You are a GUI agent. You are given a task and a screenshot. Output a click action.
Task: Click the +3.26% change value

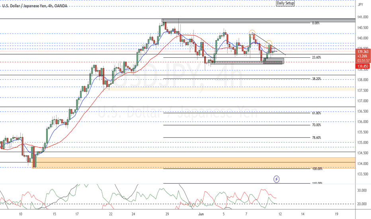click(363, 56)
